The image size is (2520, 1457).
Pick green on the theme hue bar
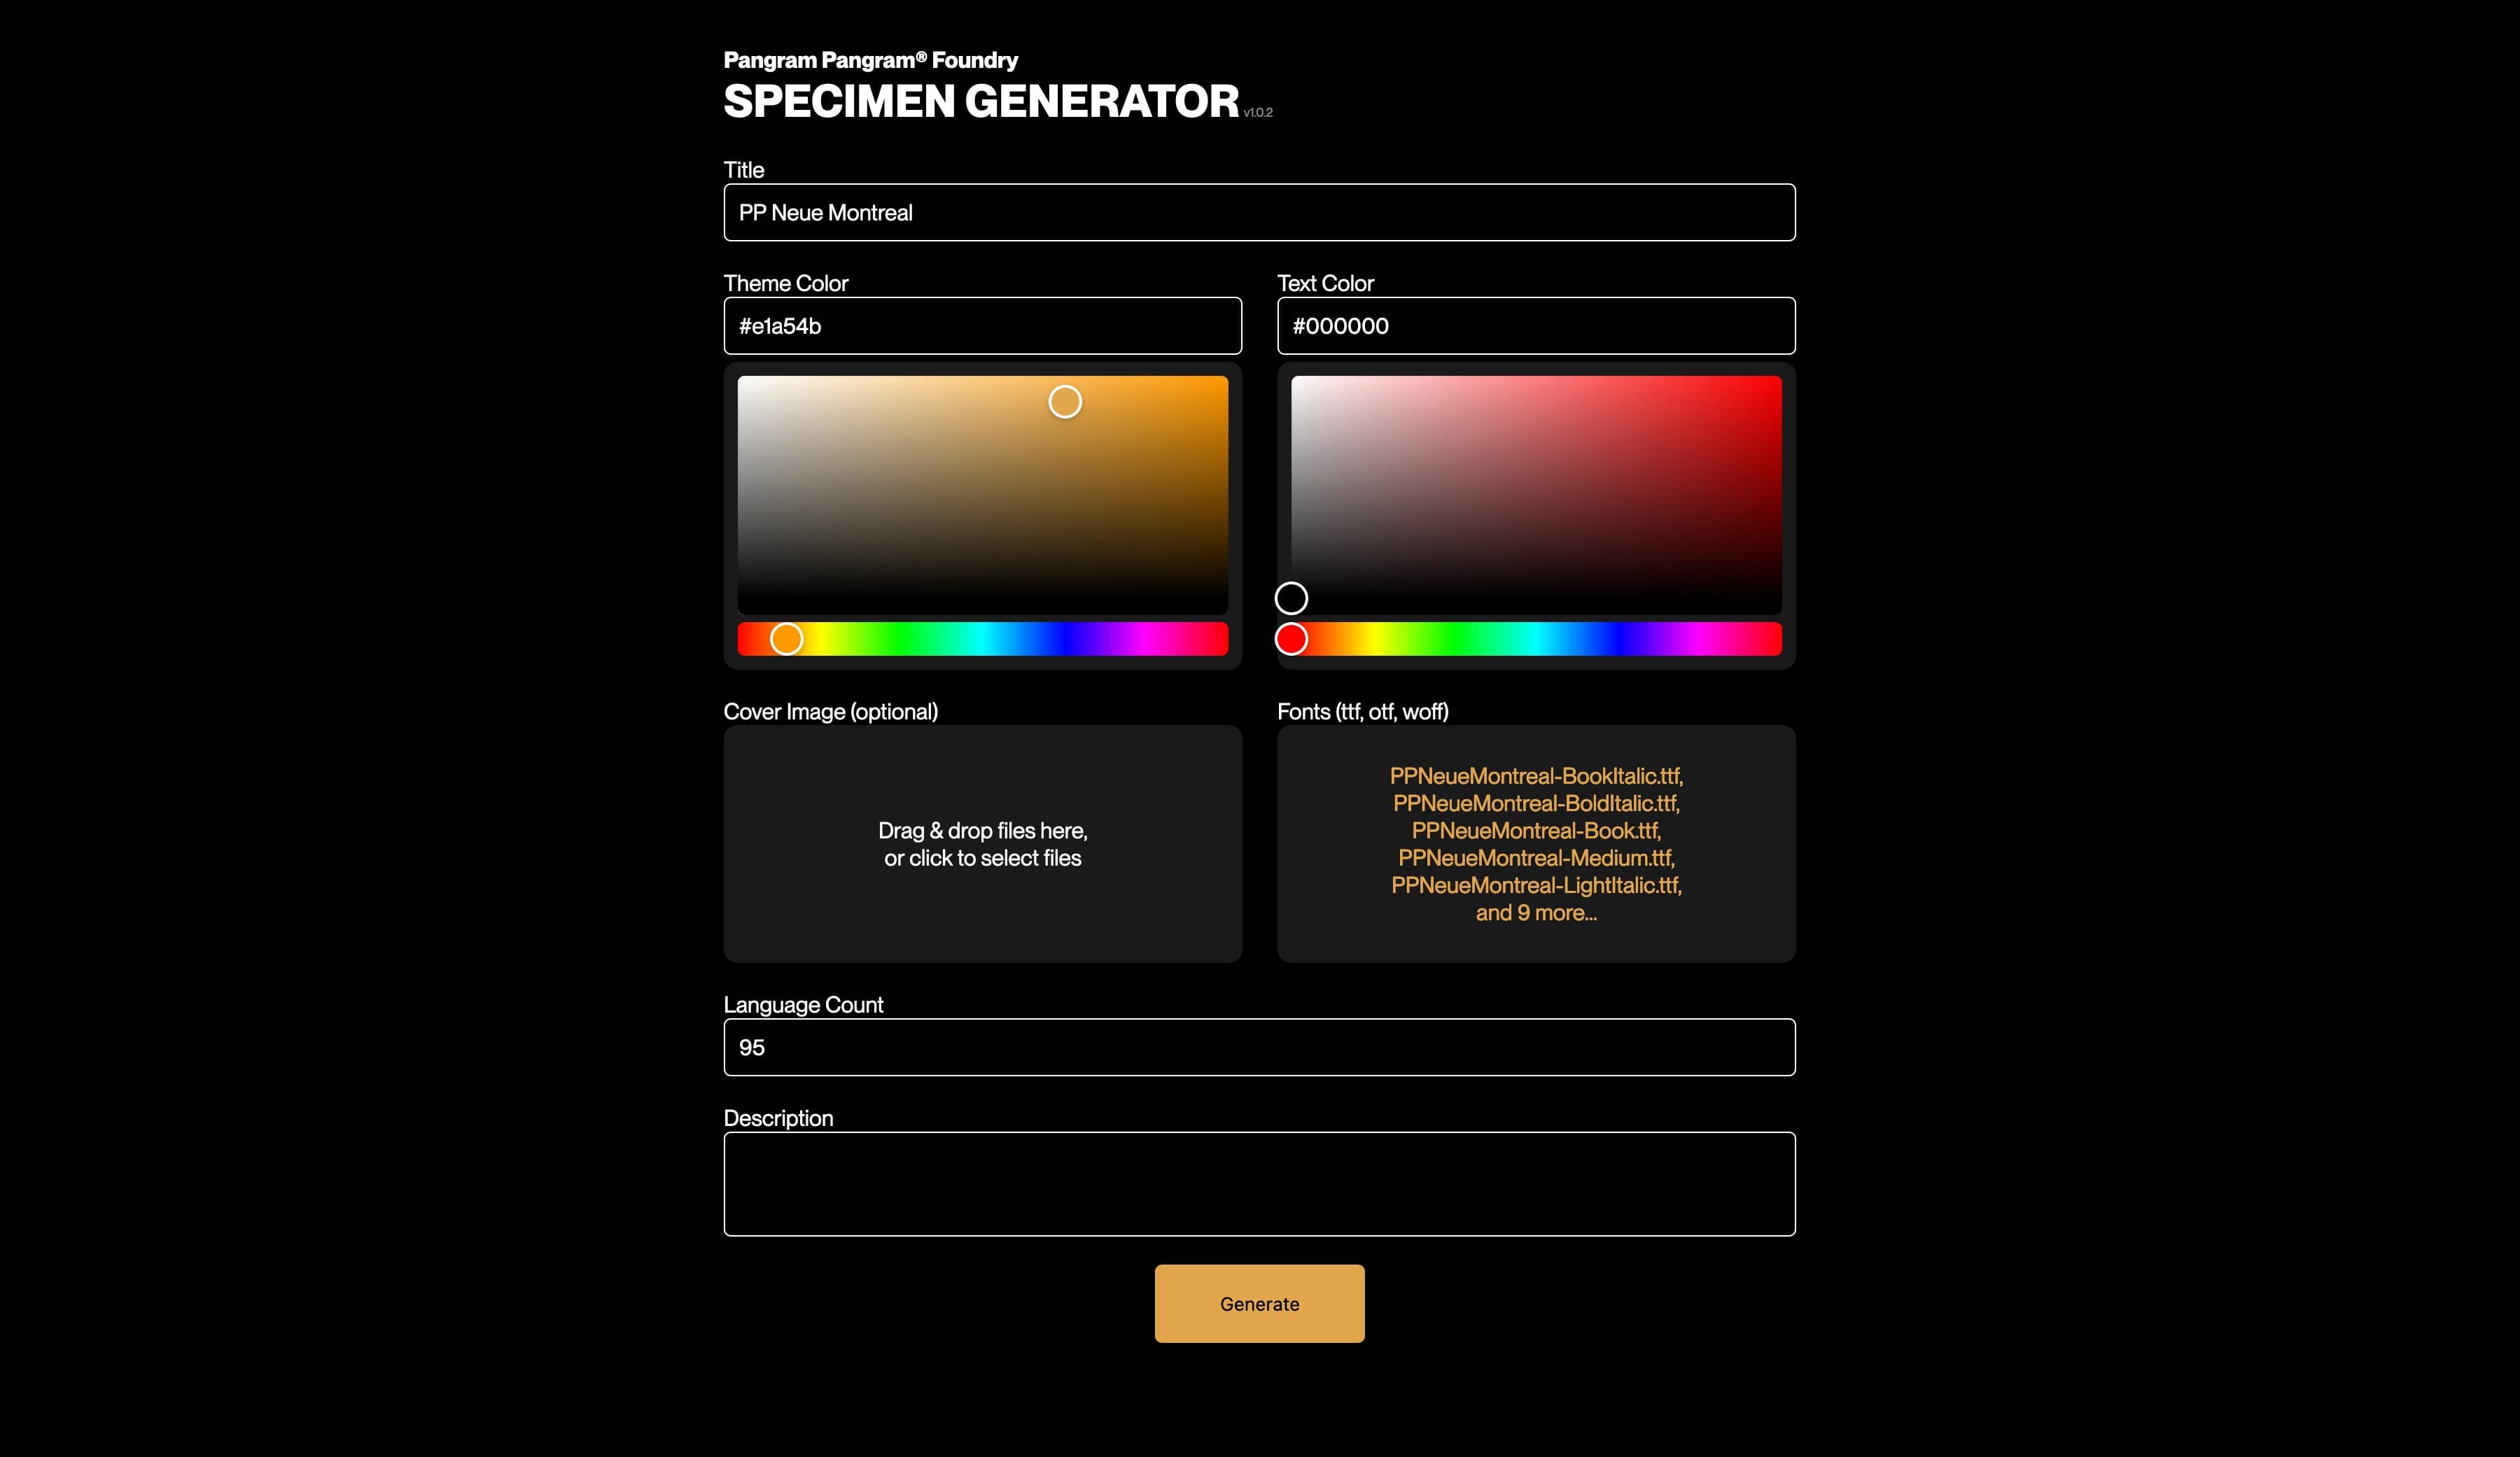click(x=901, y=639)
